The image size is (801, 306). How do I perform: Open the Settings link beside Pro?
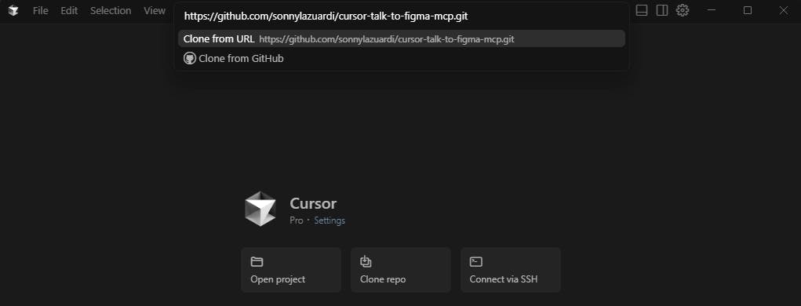click(330, 220)
